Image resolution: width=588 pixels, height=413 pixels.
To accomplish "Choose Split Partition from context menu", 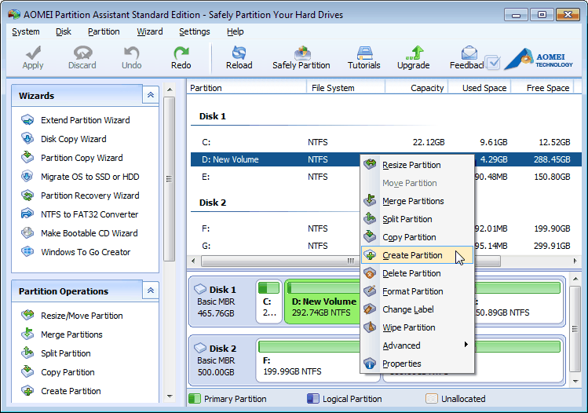I will coord(417,219).
